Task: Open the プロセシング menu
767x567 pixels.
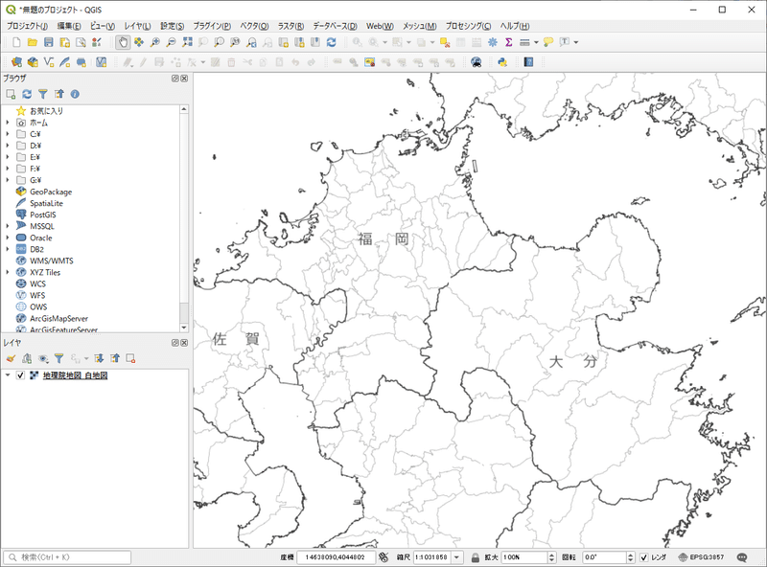Action: click(468, 26)
